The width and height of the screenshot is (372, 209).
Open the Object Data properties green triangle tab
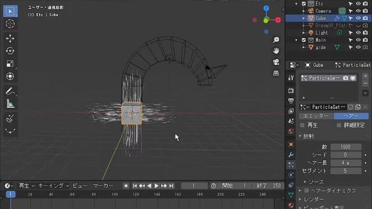pos(291,195)
